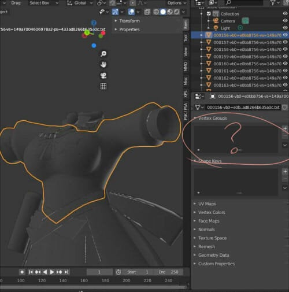Toggle the Collection exclude checkbox
Viewport: 289px width, 292px height.
(209, 14)
